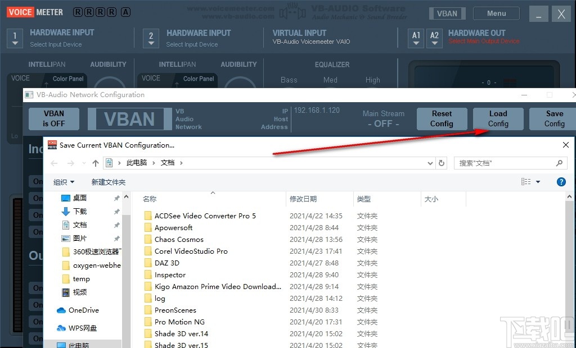Select the Shade 3D ver.14 folder
This screenshot has width=576, height=348.
(181, 334)
